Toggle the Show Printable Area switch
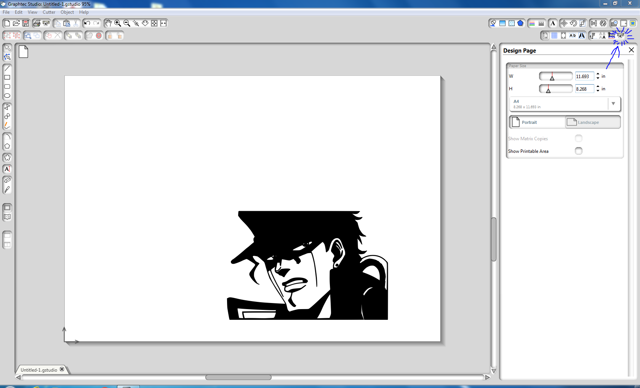Viewport: 640px width, 388px height. (x=579, y=151)
